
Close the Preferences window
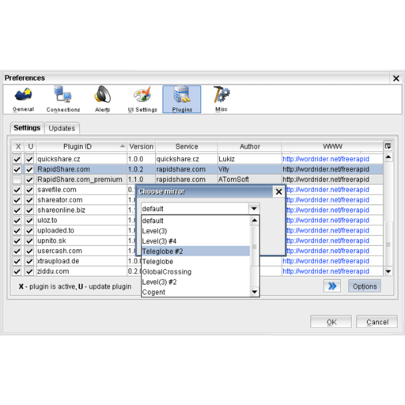pos(396,78)
